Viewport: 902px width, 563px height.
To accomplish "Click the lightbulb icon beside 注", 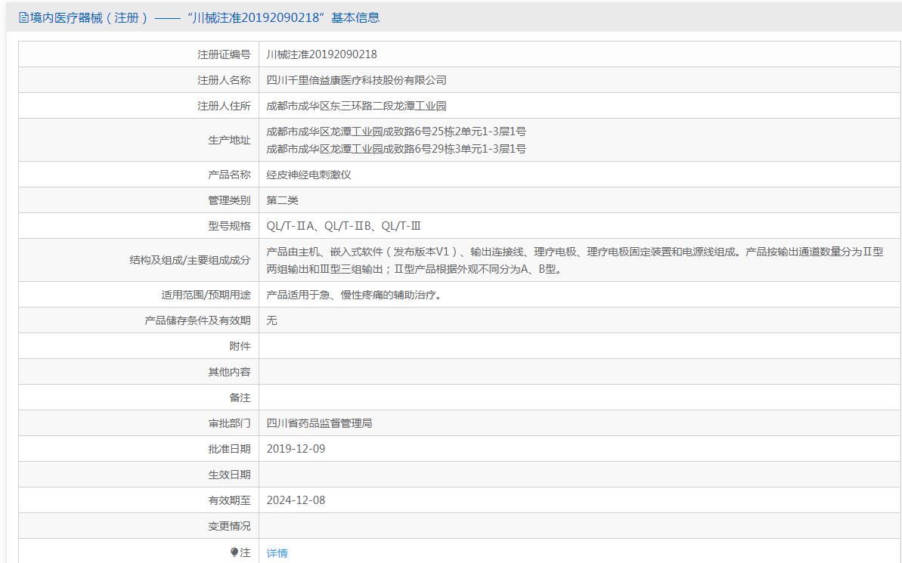I will [x=234, y=552].
